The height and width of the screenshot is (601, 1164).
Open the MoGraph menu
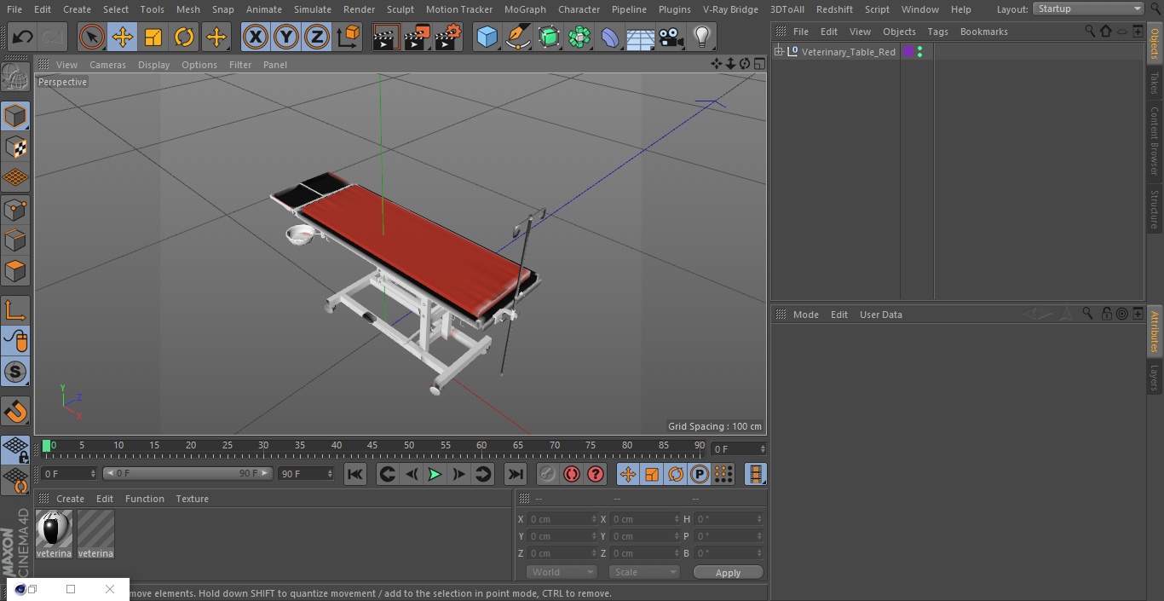(525, 9)
